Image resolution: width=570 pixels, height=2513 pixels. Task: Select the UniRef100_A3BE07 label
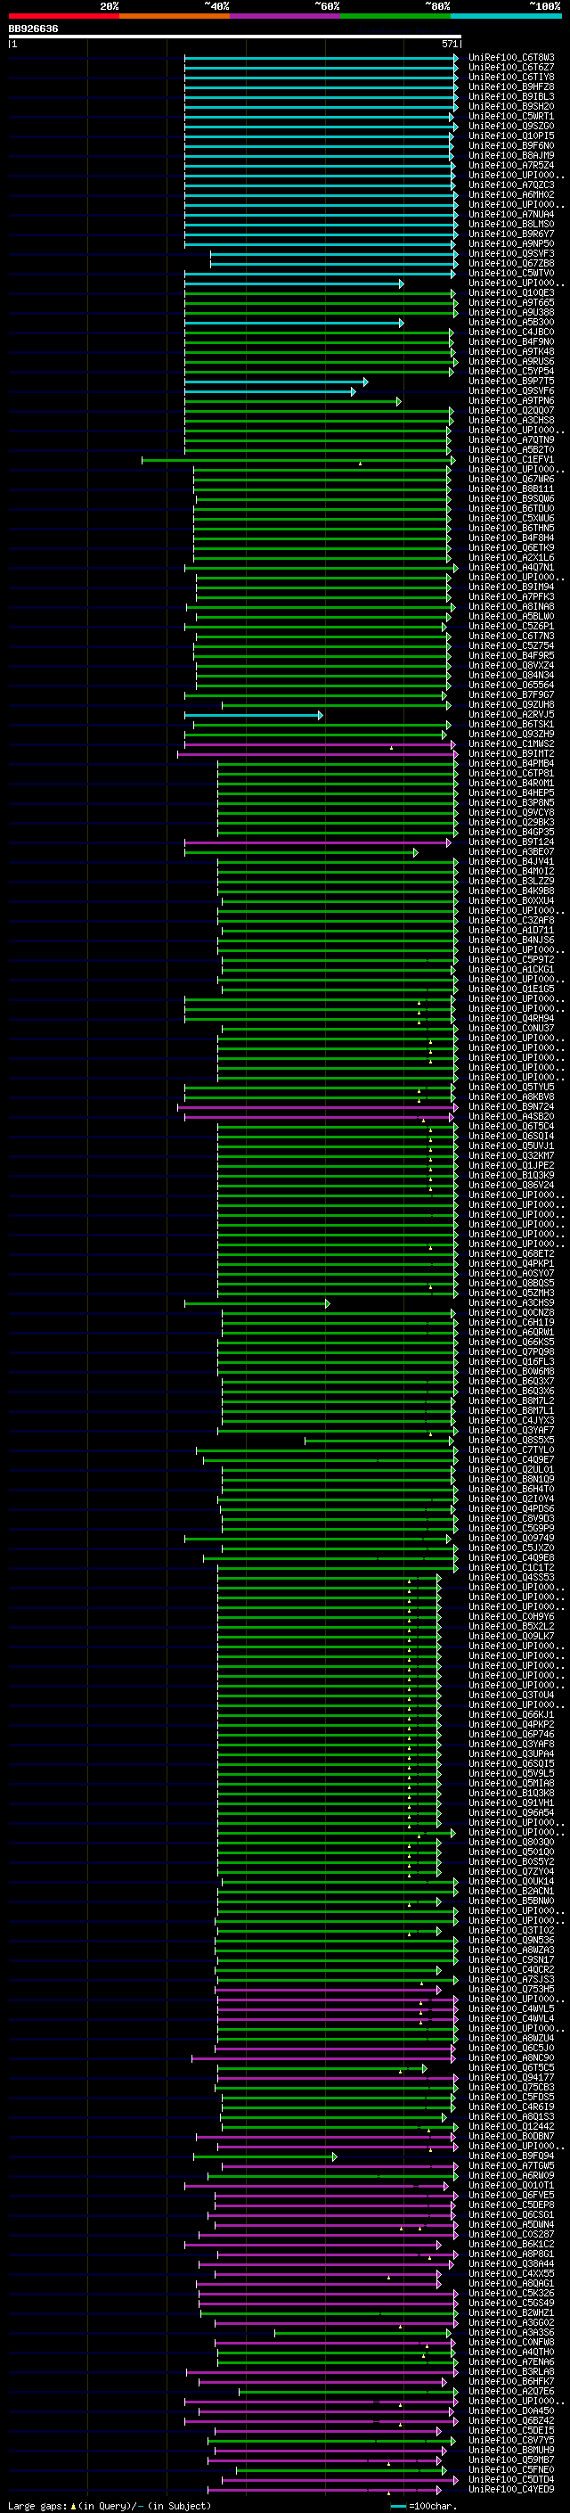tap(511, 851)
